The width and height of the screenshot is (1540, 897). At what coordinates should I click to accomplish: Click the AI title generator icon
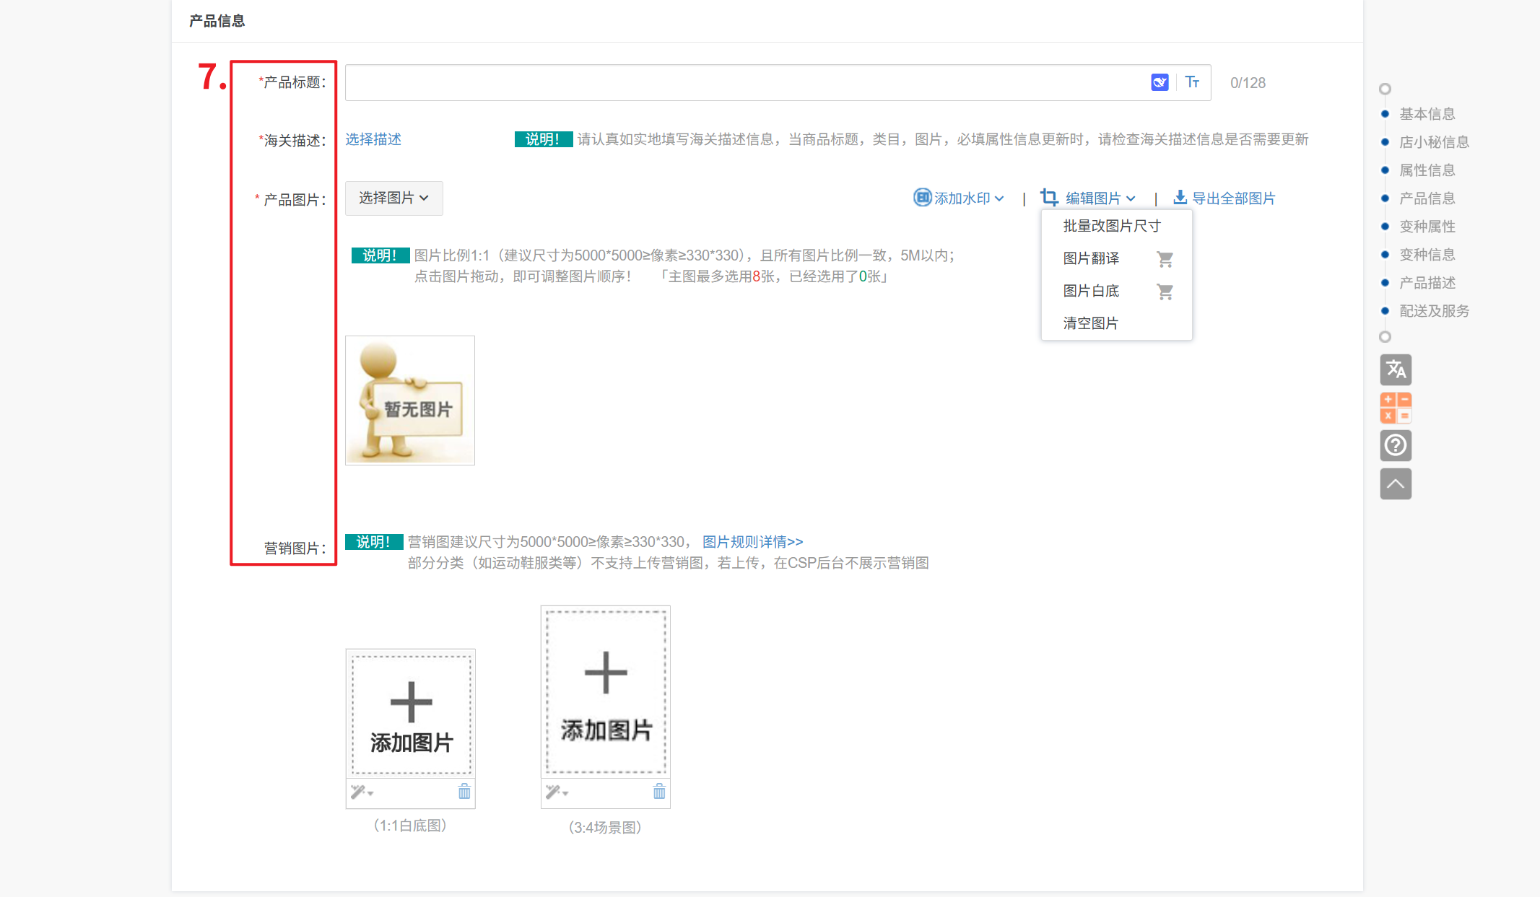click(x=1160, y=82)
